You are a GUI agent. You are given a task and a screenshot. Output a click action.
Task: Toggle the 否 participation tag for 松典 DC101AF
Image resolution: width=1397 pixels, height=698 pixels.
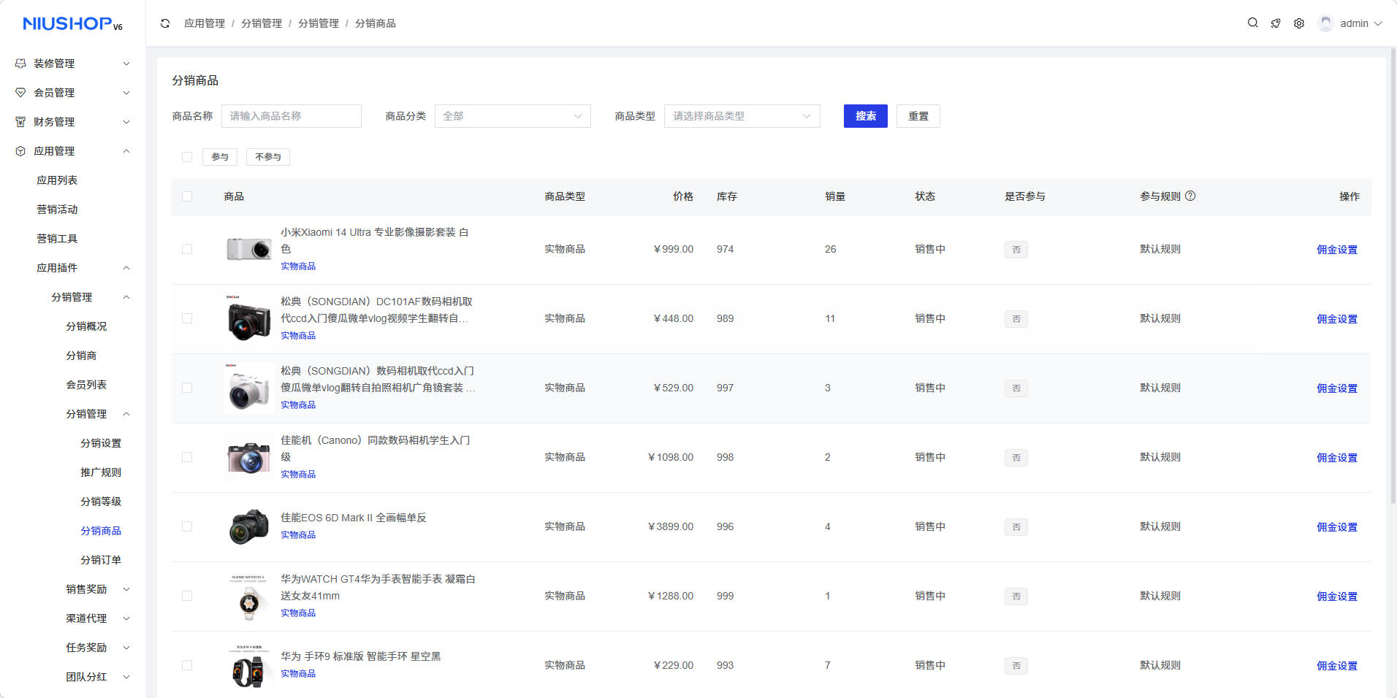click(x=1016, y=319)
